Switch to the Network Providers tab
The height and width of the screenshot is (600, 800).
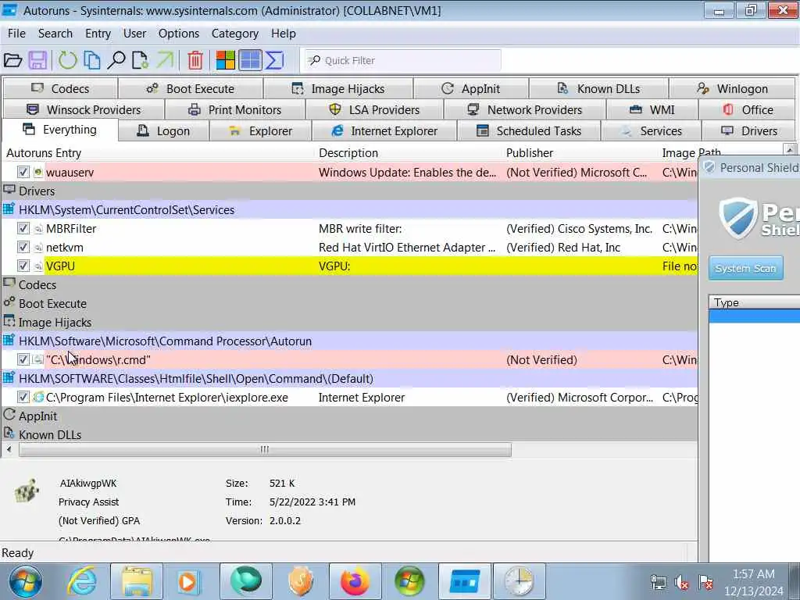click(524, 109)
